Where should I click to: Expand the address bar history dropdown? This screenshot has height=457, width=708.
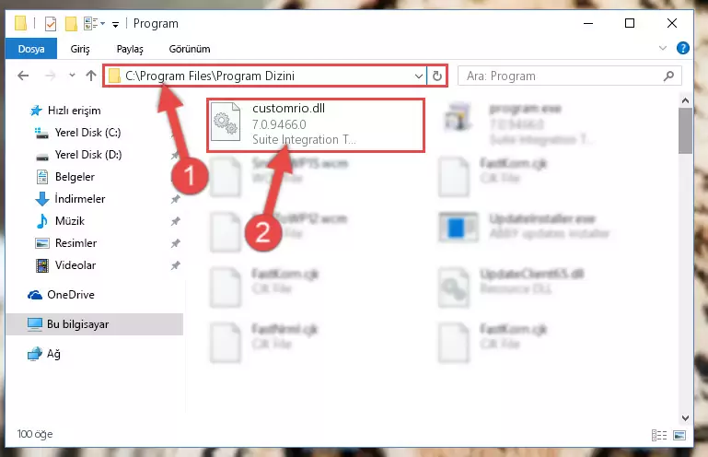(419, 76)
